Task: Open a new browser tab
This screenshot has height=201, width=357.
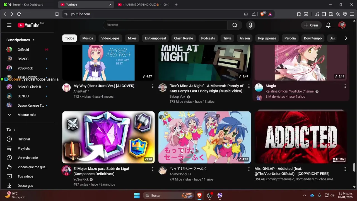Action: 176,4
